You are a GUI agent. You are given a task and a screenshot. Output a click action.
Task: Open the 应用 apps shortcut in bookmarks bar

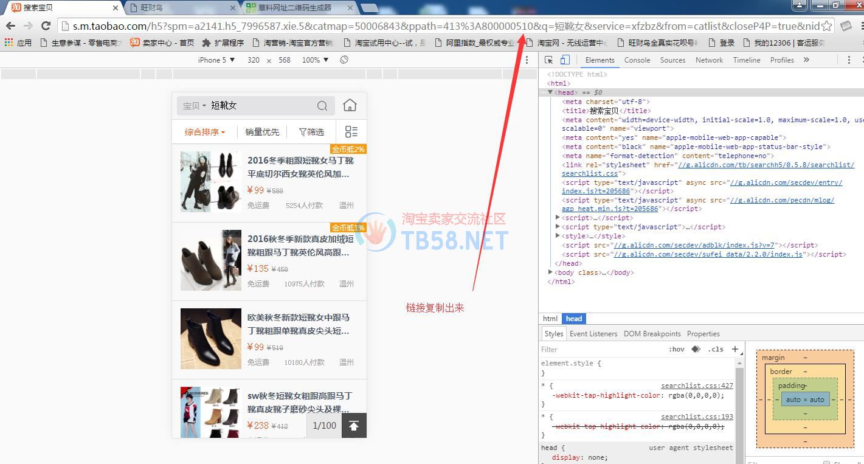click(x=18, y=43)
